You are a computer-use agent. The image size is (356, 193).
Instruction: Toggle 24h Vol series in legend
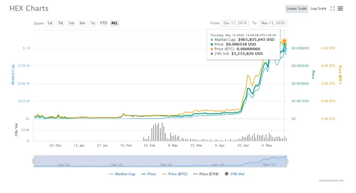point(235,174)
